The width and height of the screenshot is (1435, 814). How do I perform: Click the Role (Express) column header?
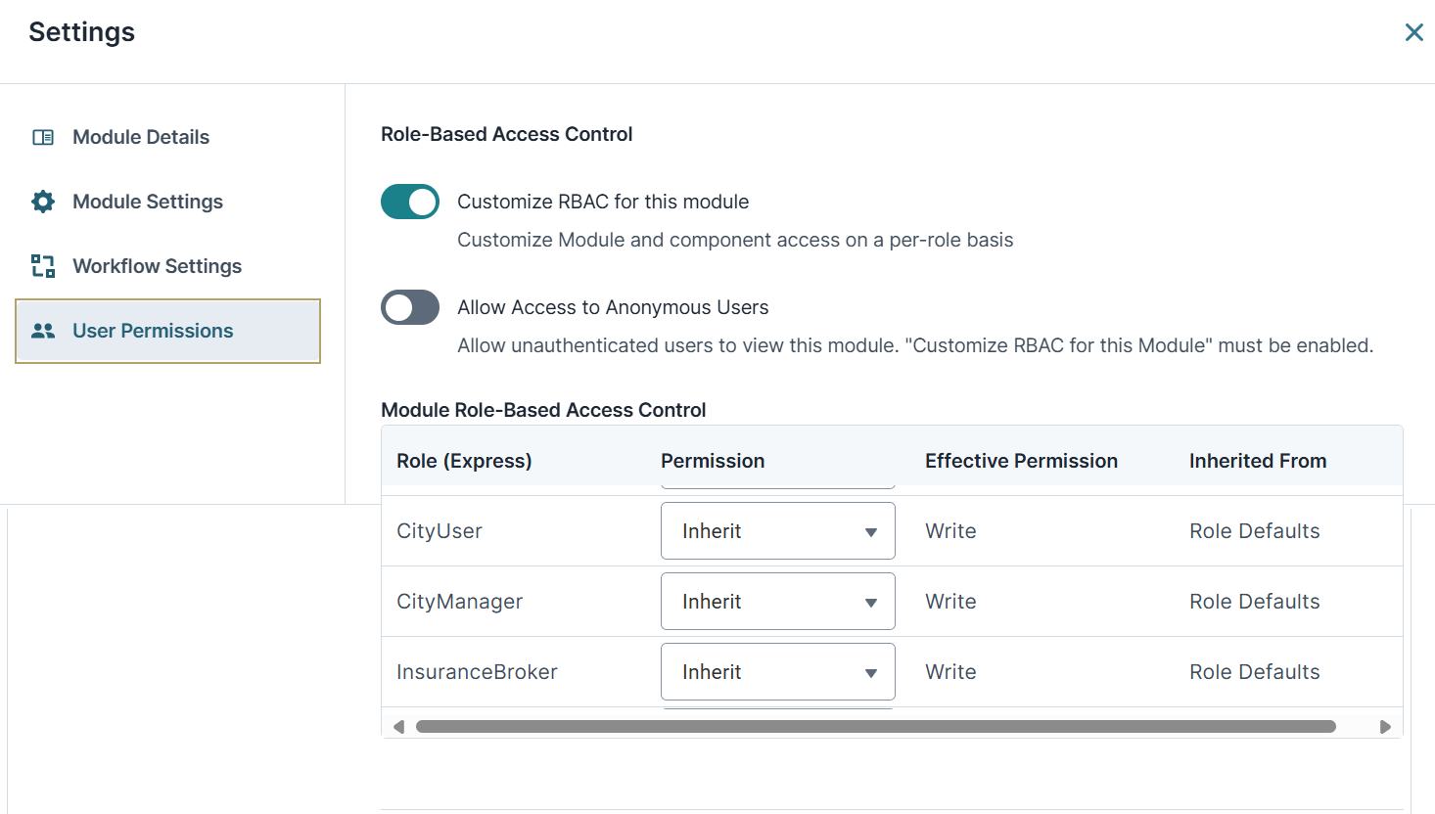point(464,461)
